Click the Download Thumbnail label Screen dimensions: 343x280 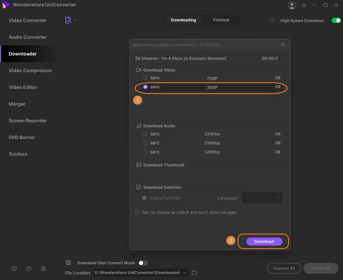(x=163, y=165)
